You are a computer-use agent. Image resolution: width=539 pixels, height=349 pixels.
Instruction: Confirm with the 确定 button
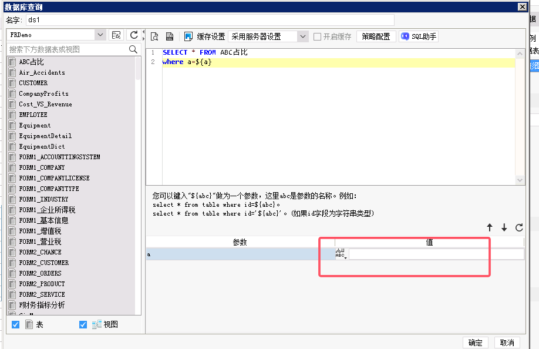(475, 343)
